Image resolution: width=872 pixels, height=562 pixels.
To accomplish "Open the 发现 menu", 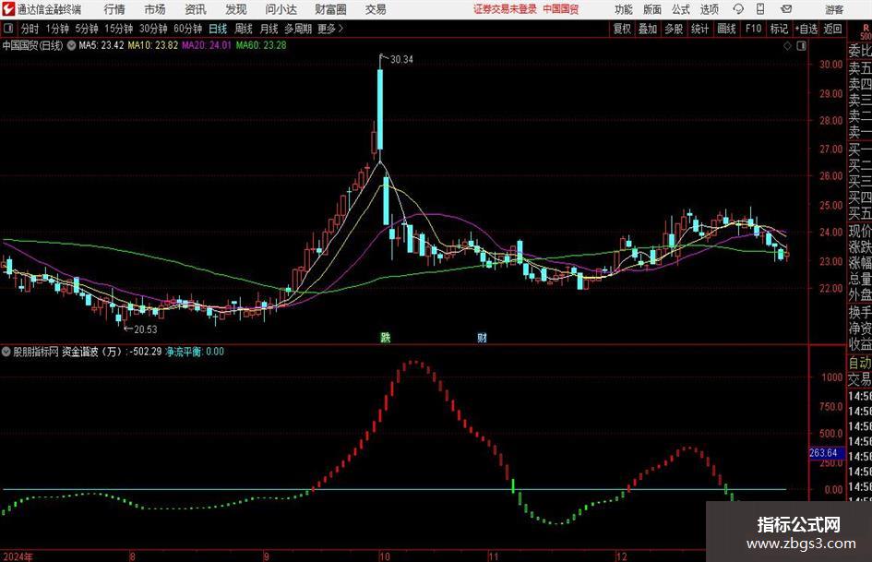I will click(236, 9).
